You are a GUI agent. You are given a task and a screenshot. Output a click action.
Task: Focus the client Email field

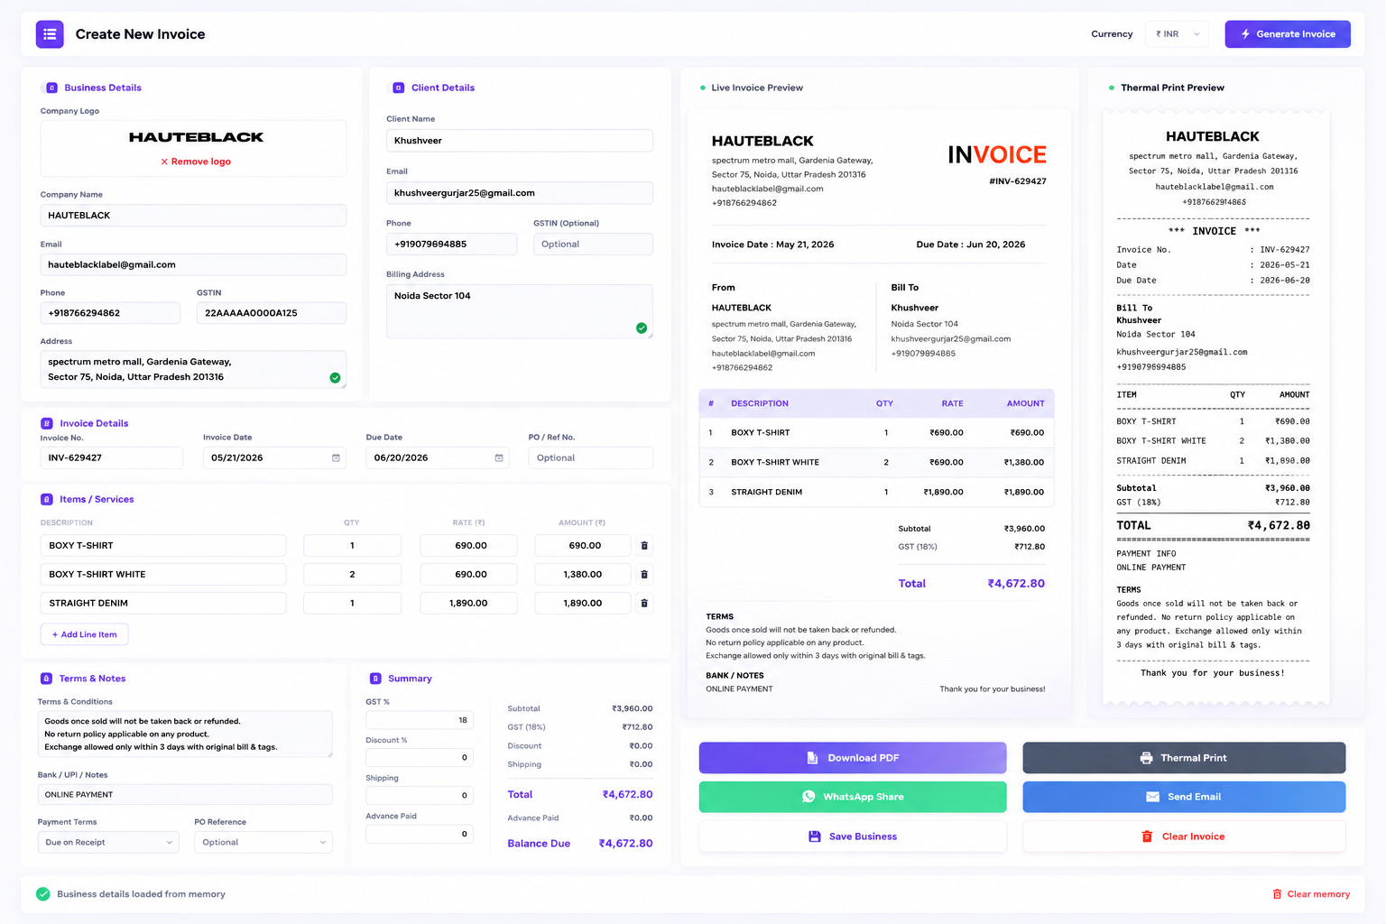click(x=520, y=193)
